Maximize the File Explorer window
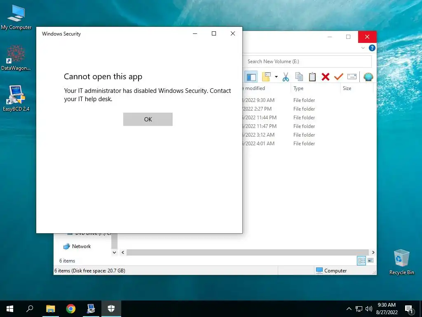 point(348,37)
